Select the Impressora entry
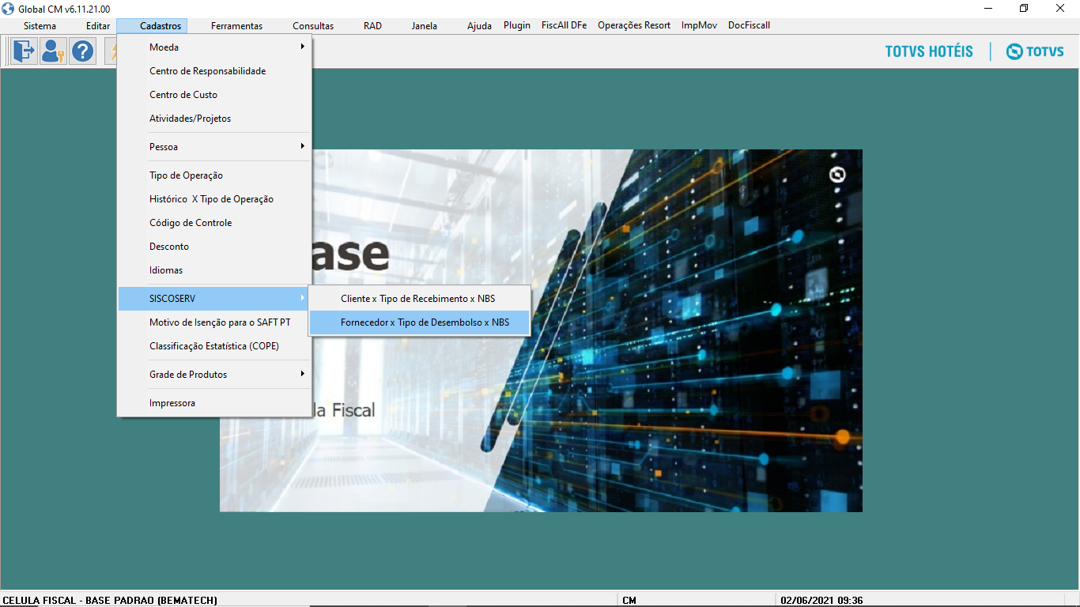The width and height of the screenshot is (1080, 607). click(x=214, y=403)
